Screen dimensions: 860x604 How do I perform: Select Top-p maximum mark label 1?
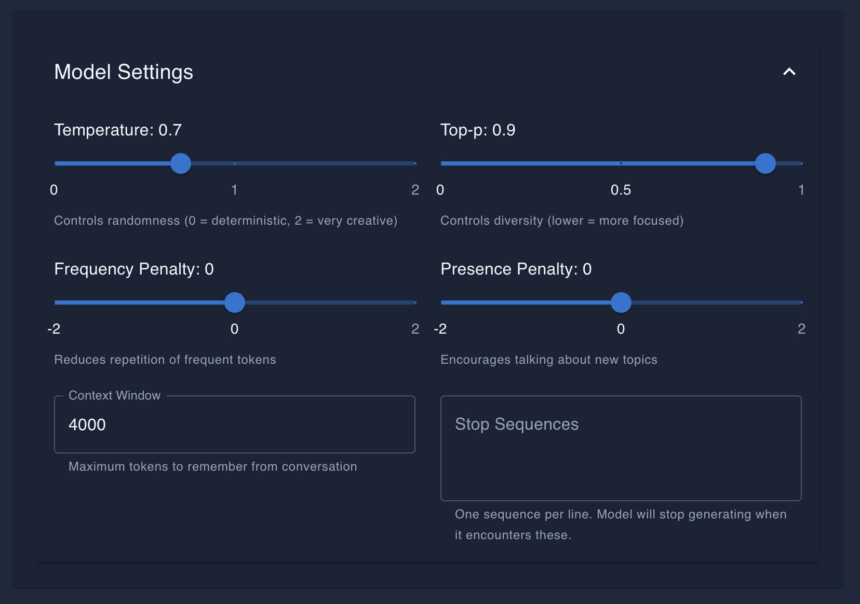click(801, 190)
